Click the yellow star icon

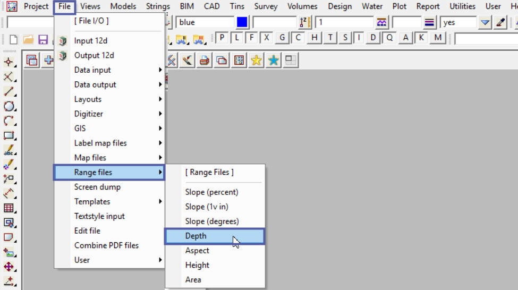click(256, 60)
